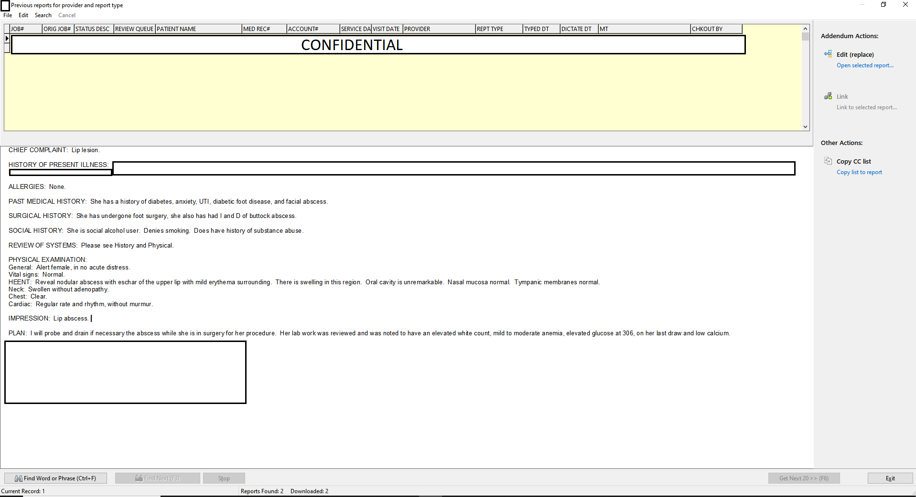Image resolution: width=916 pixels, height=497 pixels.
Task: Click Open selected report link
Action: [865, 65]
